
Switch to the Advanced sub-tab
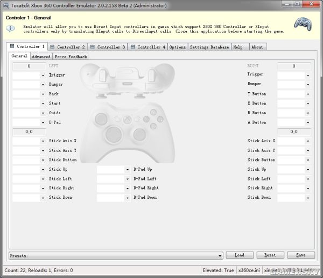41,57
